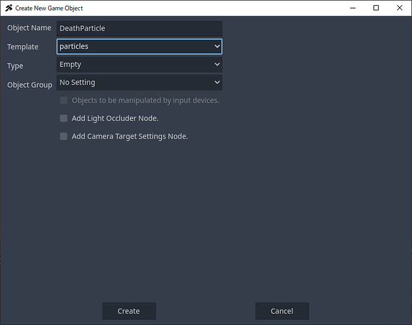Check Objects to be manipulated by input devices
The height and width of the screenshot is (325, 412).
pyautogui.click(x=64, y=101)
